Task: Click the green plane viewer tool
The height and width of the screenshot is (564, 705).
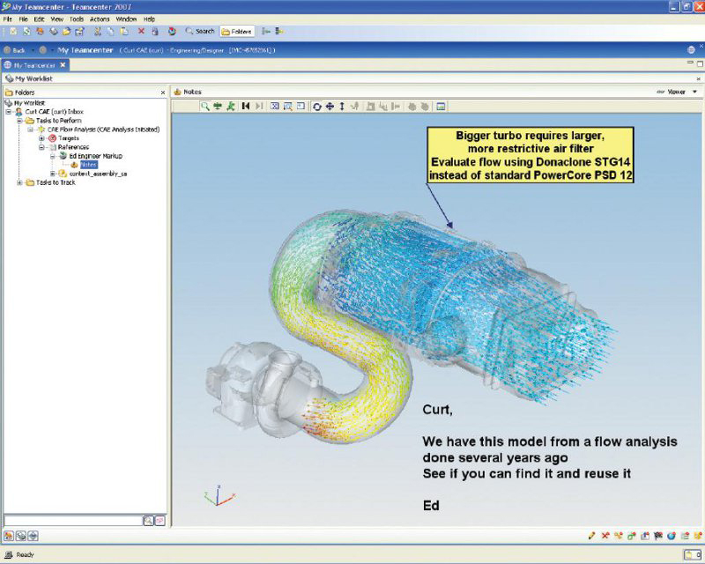Action: 218,106
